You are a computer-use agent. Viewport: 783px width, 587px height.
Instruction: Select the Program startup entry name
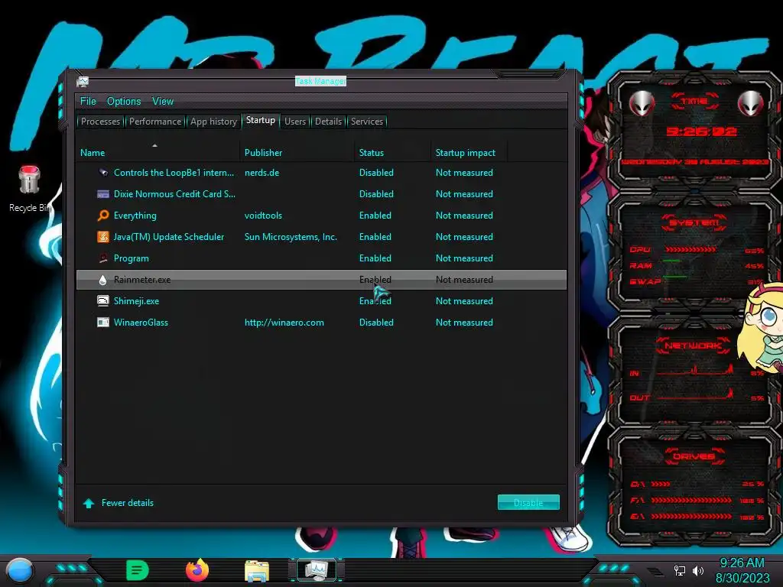[x=131, y=258]
